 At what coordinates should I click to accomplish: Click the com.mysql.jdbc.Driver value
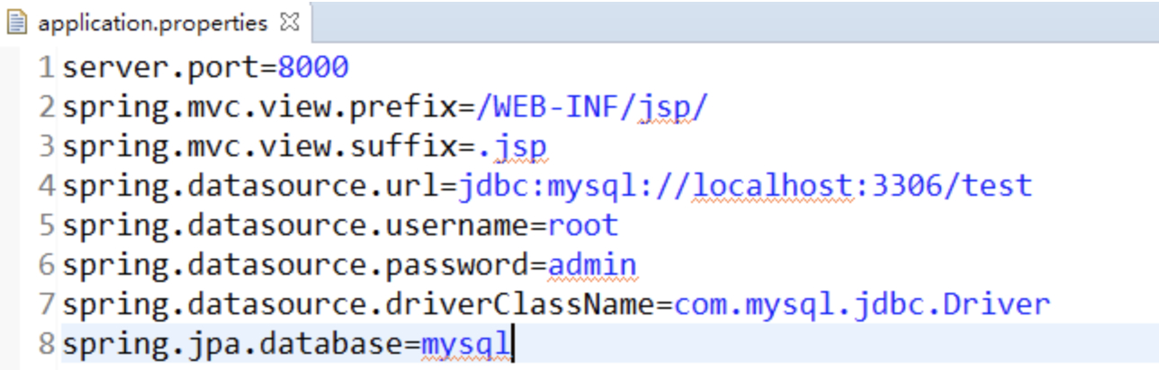[862, 305]
